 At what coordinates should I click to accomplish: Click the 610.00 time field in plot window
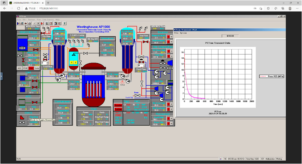click(x=230, y=36)
